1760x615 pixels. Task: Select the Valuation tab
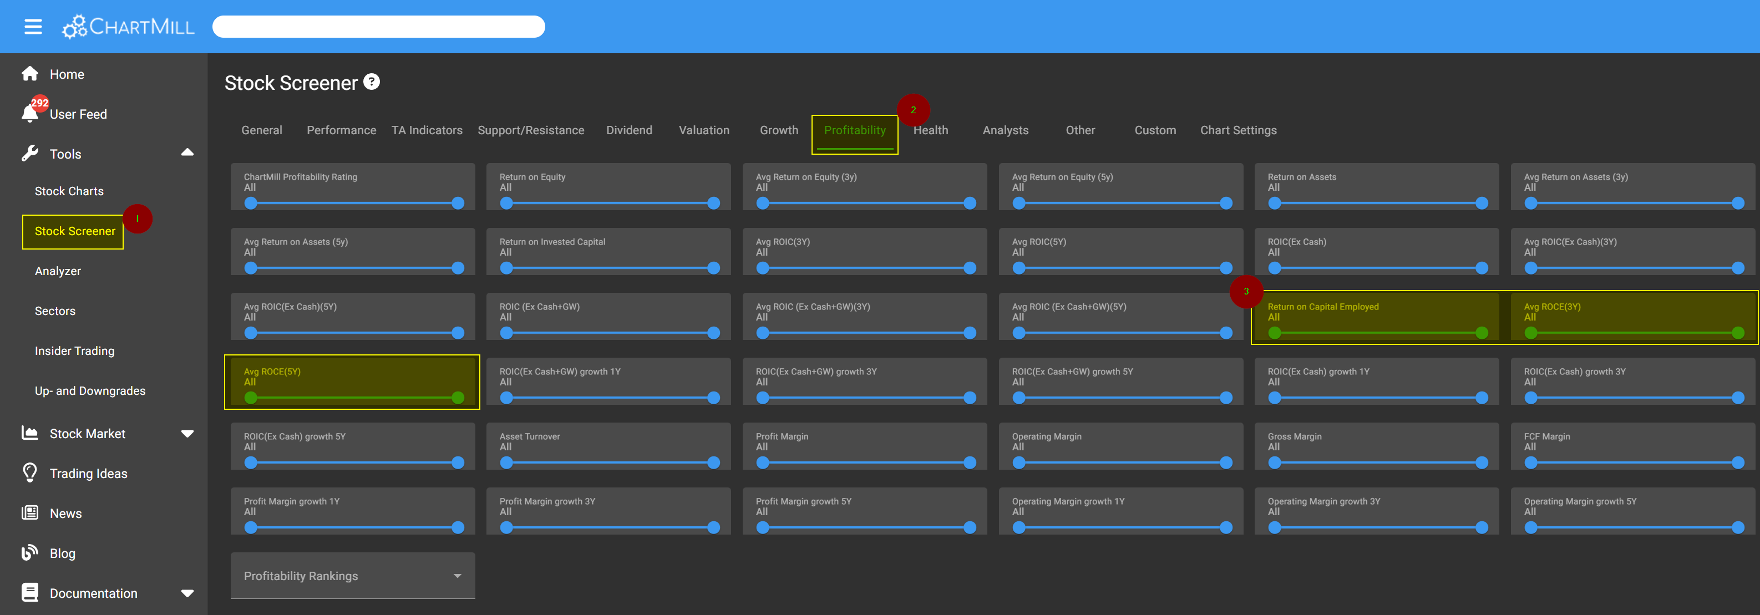[702, 130]
